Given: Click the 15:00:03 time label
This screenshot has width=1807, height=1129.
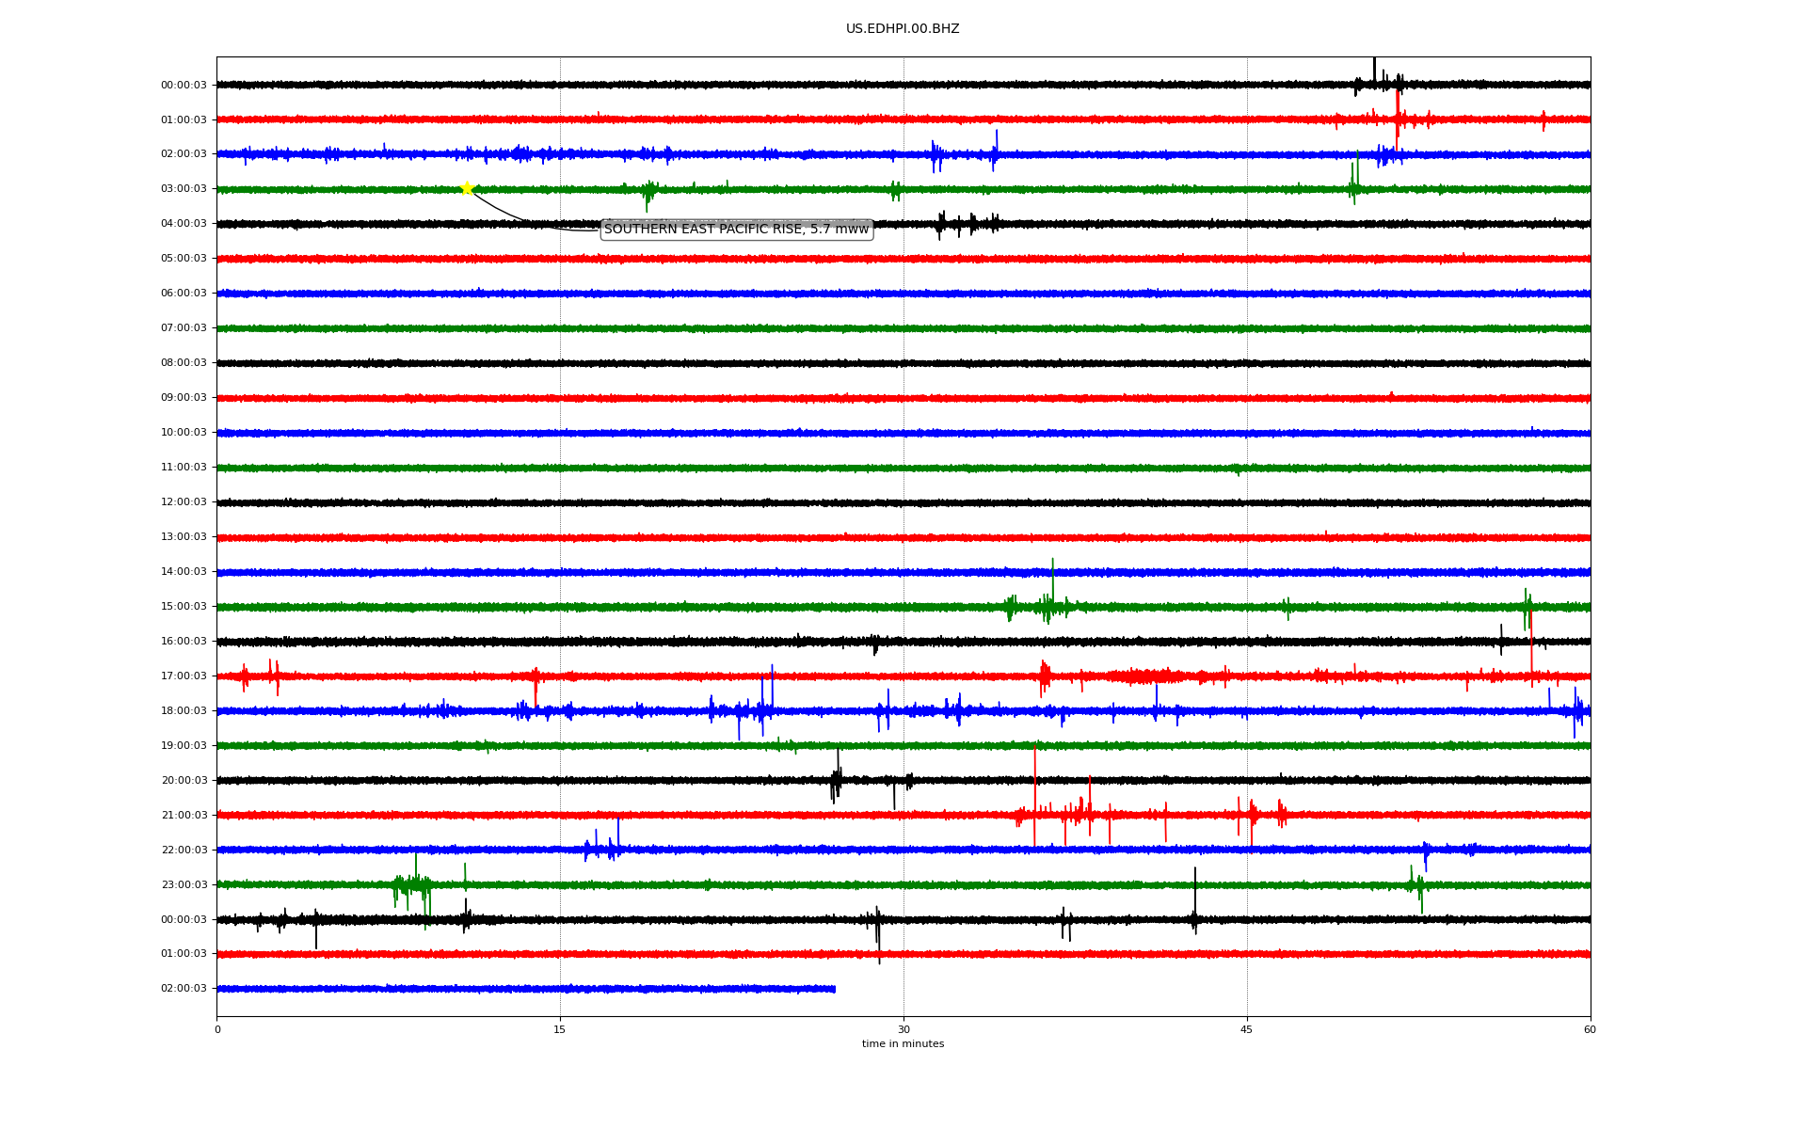Looking at the screenshot, I should click(x=184, y=607).
